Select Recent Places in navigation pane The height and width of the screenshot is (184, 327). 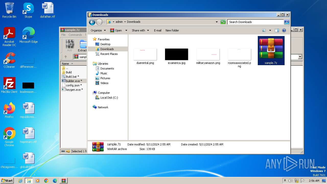tap(109, 54)
